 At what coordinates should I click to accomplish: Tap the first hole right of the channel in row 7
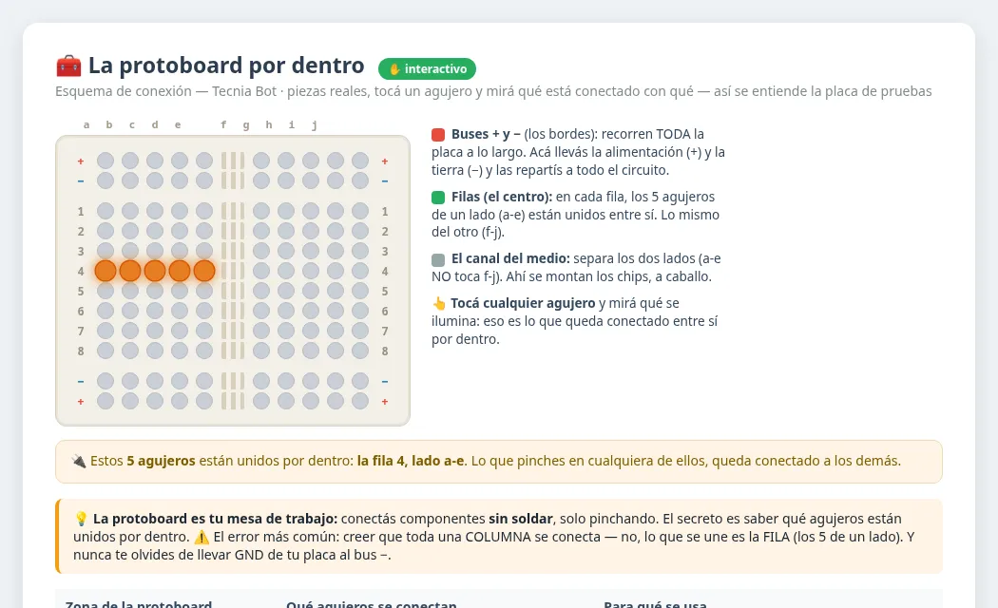[261, 331]
